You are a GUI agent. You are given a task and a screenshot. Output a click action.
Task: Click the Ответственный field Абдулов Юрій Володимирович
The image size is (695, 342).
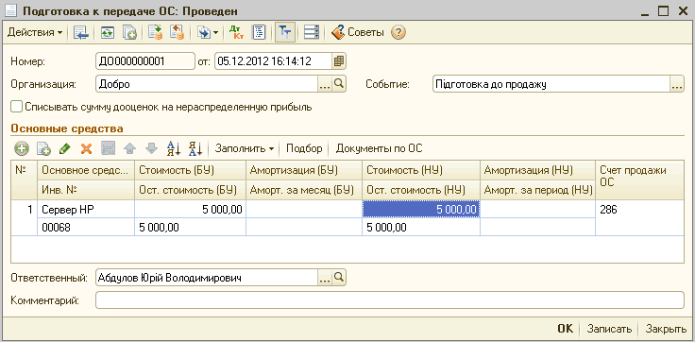coord(207,278)
